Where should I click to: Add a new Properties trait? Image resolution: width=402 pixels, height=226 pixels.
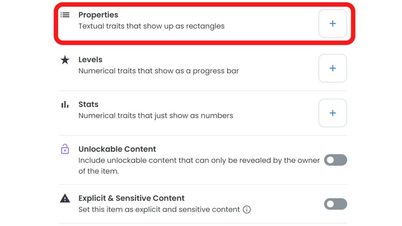(x=333, y=24)
